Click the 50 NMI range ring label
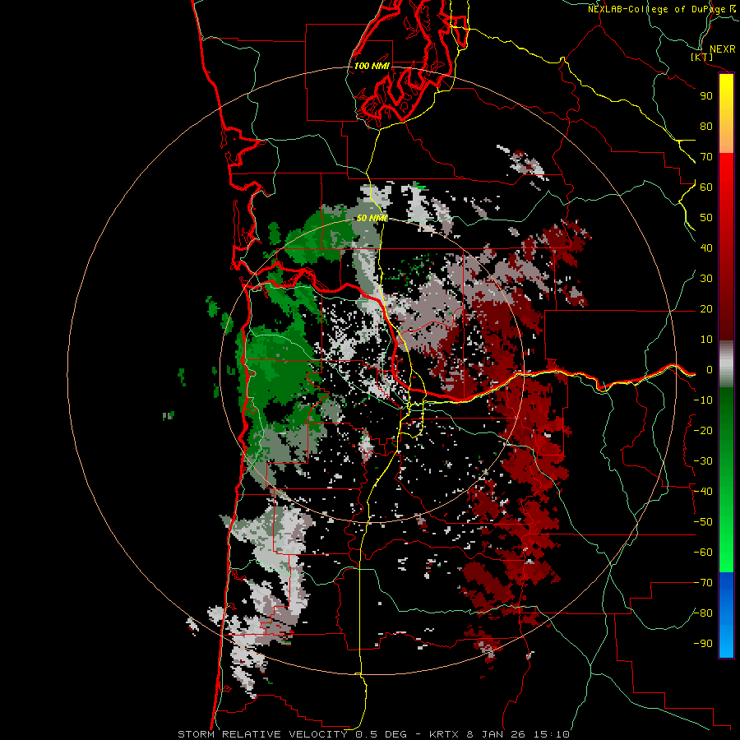Screen dimensions: 740x740 pos(372,218)
